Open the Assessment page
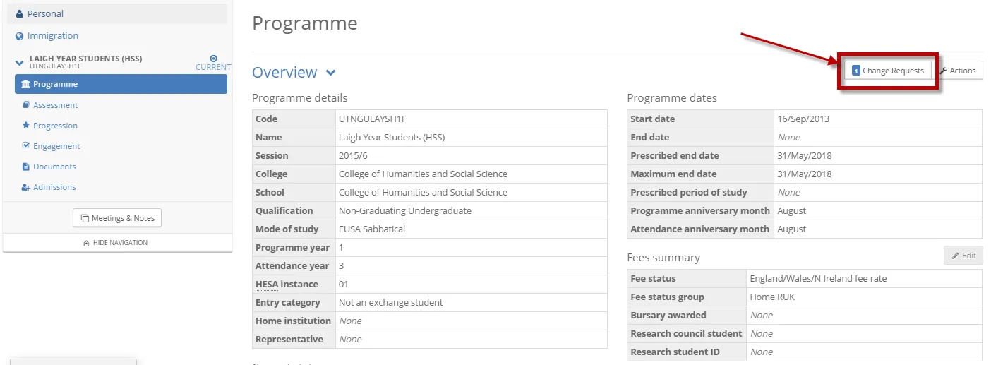The width and height of the screenshot is (991, 365). 56,105
